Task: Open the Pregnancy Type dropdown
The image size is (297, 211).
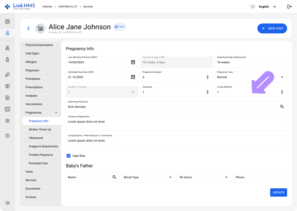Action: point(251,77)
